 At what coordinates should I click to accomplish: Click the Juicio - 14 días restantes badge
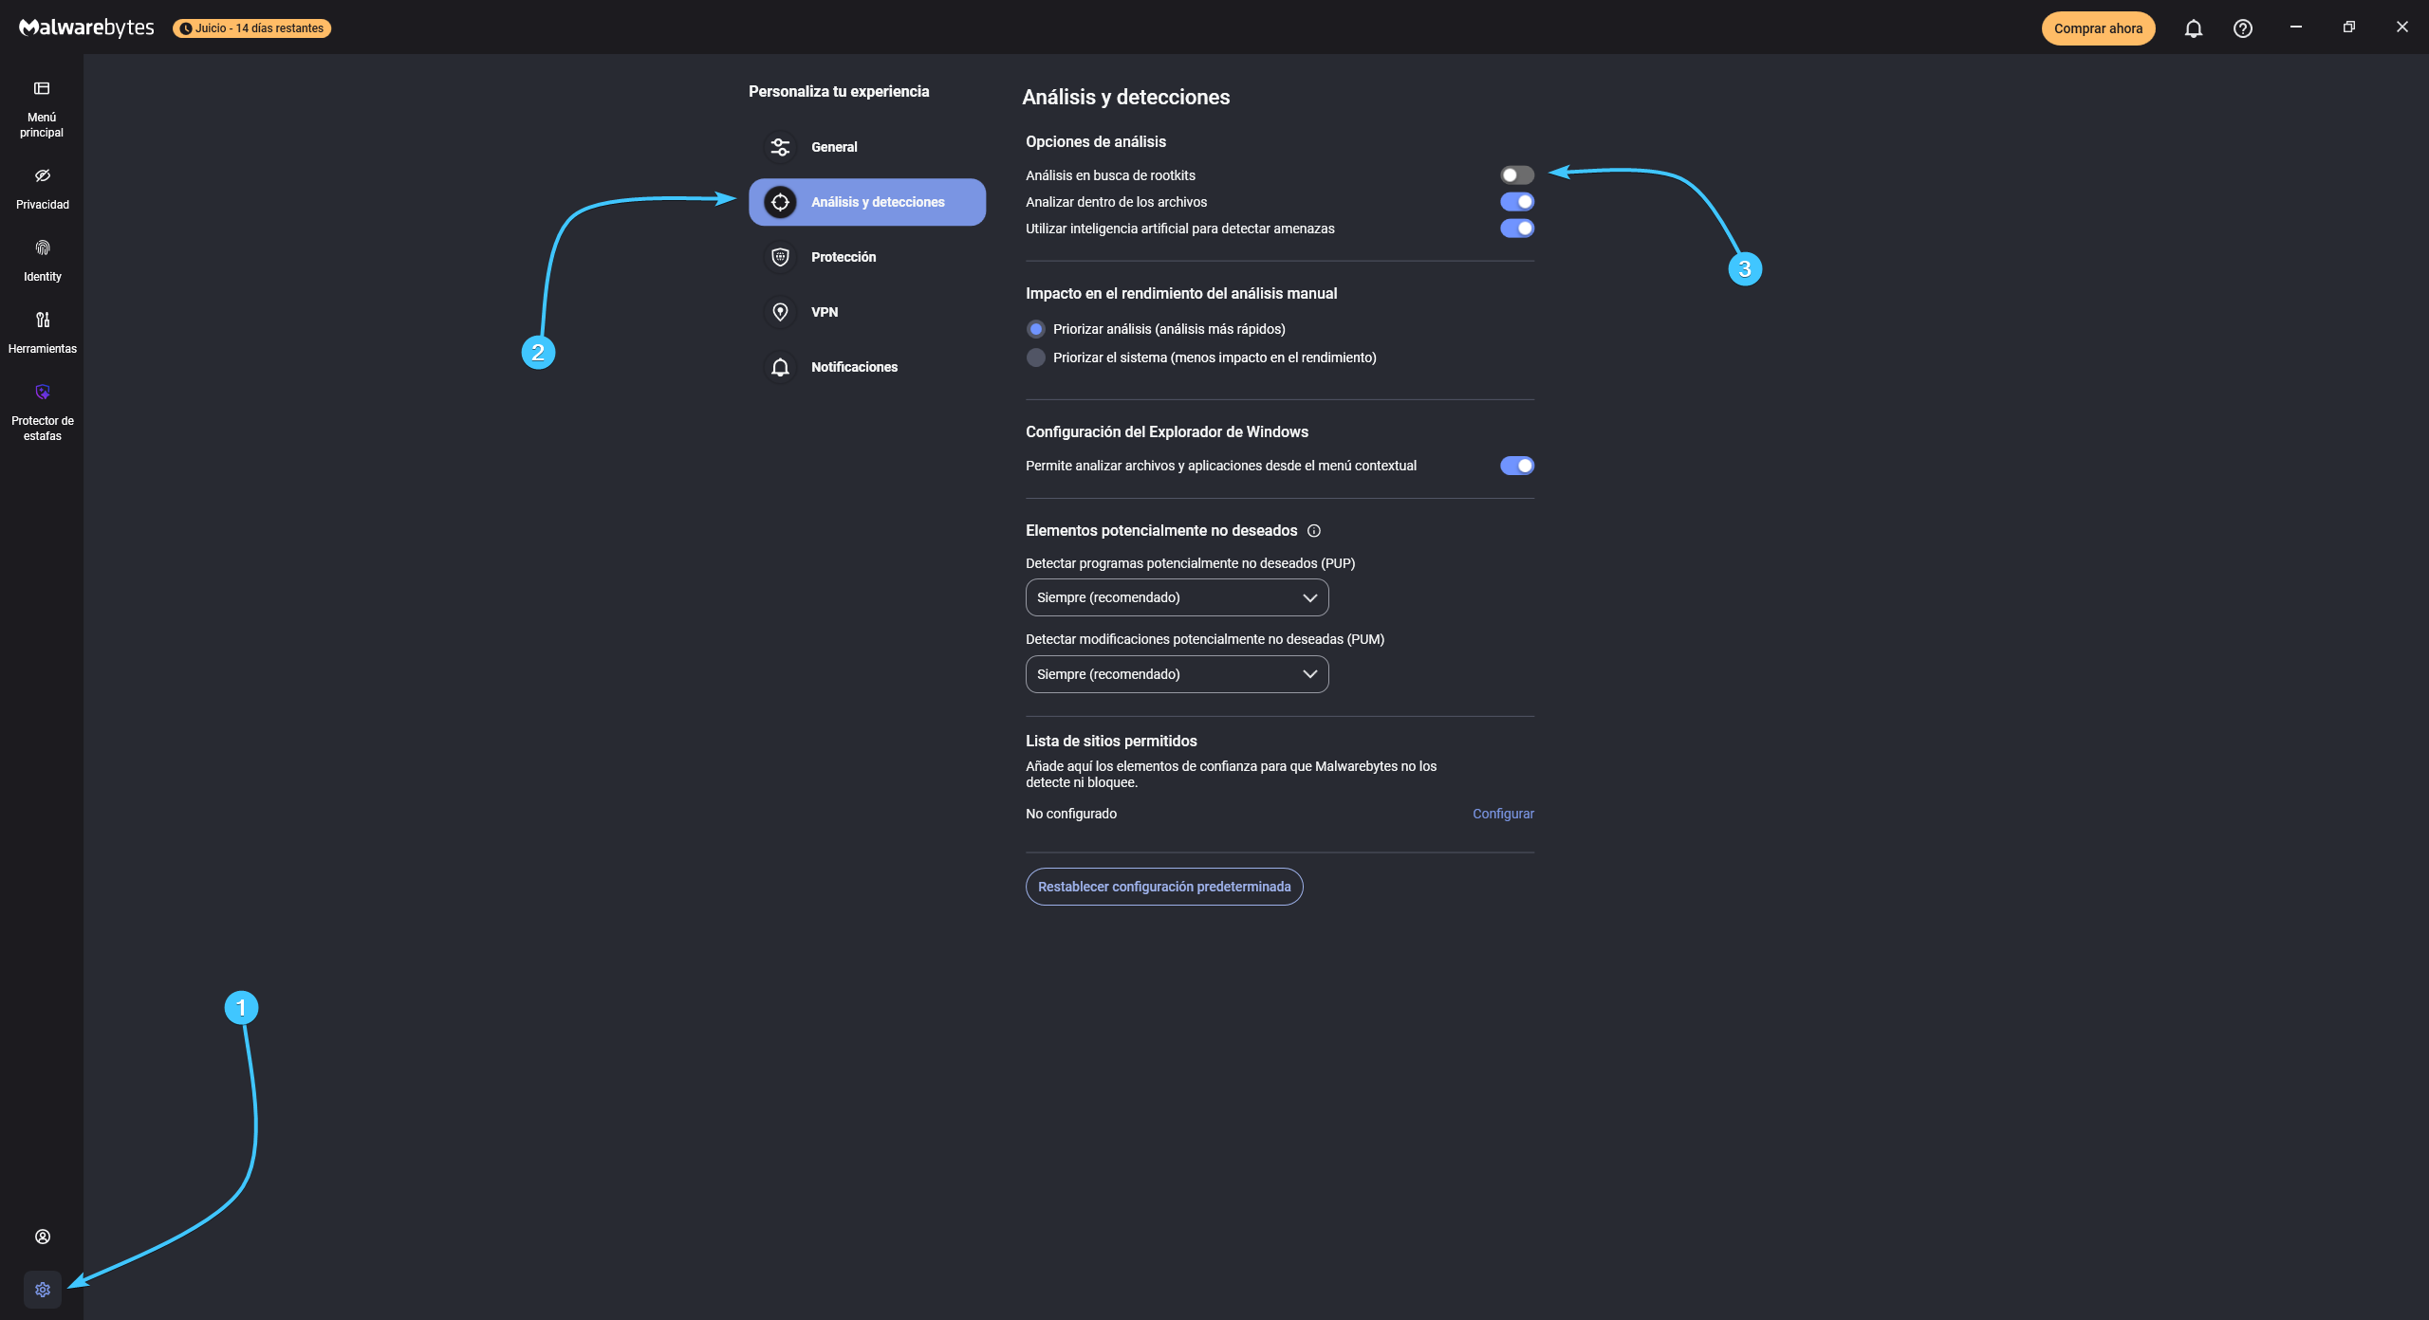click(251, 28)
